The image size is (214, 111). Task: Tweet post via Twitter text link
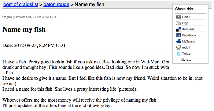tap(187, 53)
